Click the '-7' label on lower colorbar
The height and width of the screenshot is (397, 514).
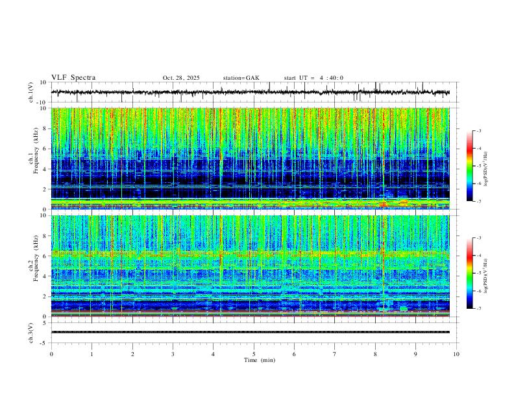tap(478, 309)
